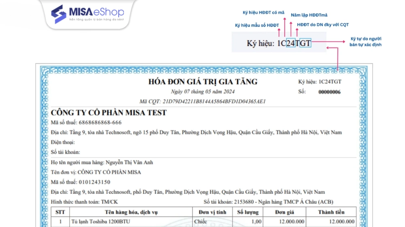Click the 'Điện thoại:' field label
This screenshot has width=405, height=227.
(x=63, y=142)
